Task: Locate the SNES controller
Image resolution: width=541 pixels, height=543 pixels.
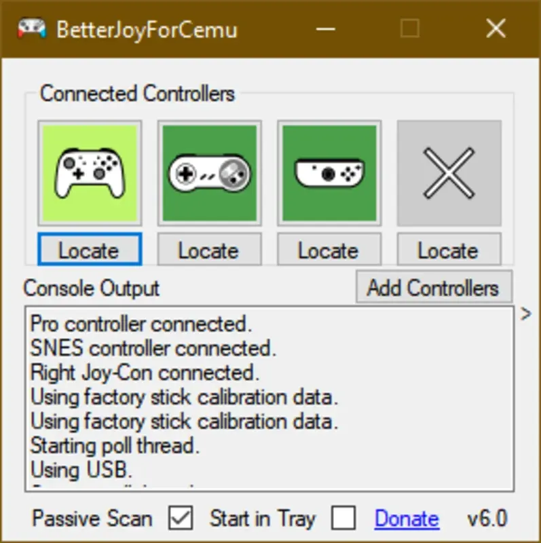Action: [209, 250]
